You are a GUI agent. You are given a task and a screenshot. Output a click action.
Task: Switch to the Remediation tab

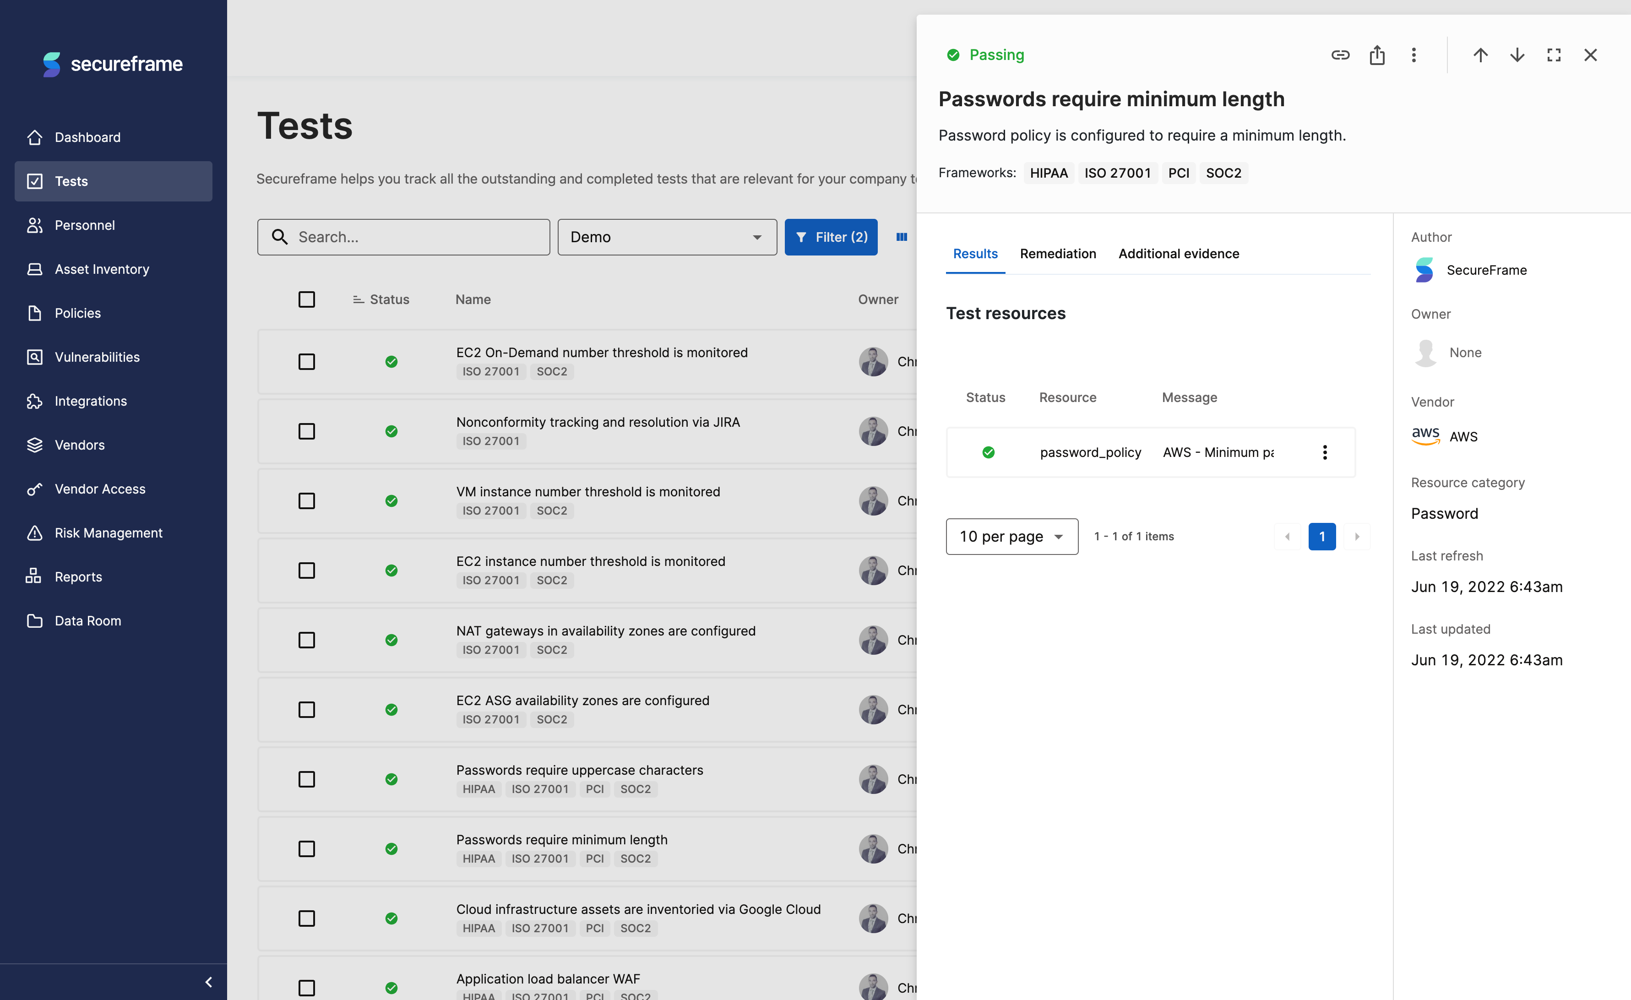(x=1058, y=254)
